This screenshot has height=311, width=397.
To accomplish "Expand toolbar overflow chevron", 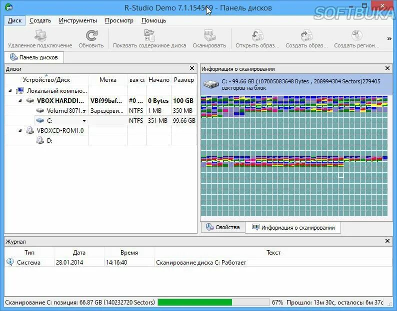I will (x=389, y=38).
